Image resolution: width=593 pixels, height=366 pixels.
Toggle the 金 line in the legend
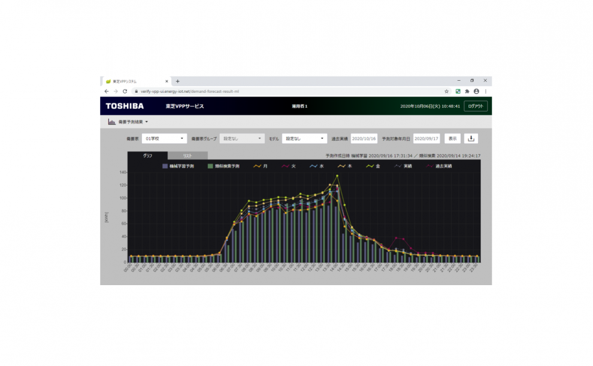(373, 166)
